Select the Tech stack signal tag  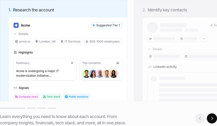51,97
